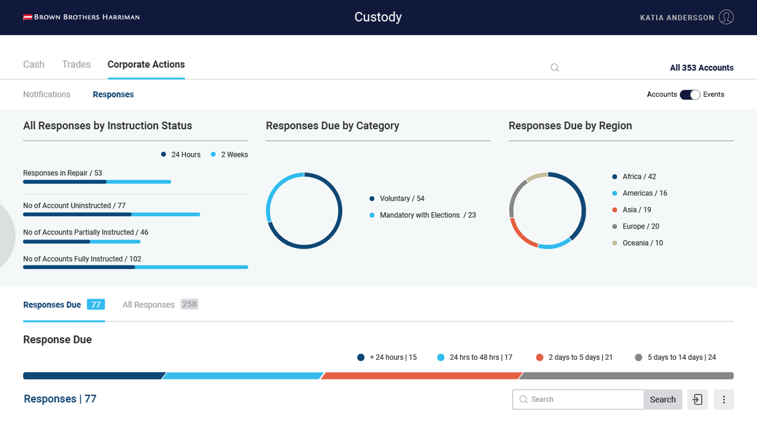This screenshot has width=757, height=444.
Task: Select the Corporate Actions tab
Action: 146,64
